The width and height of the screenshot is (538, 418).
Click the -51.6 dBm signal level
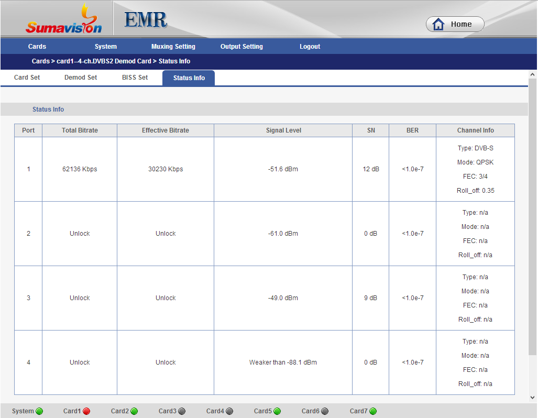(283, 169)
